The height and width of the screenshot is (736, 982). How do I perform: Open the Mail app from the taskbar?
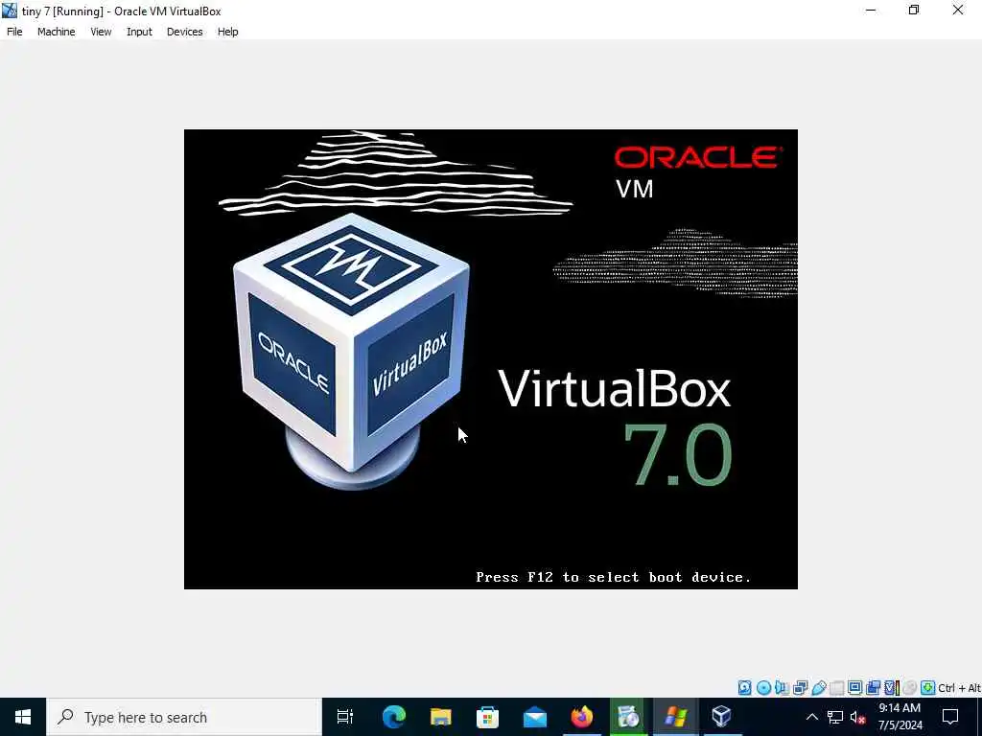point(535,717)
